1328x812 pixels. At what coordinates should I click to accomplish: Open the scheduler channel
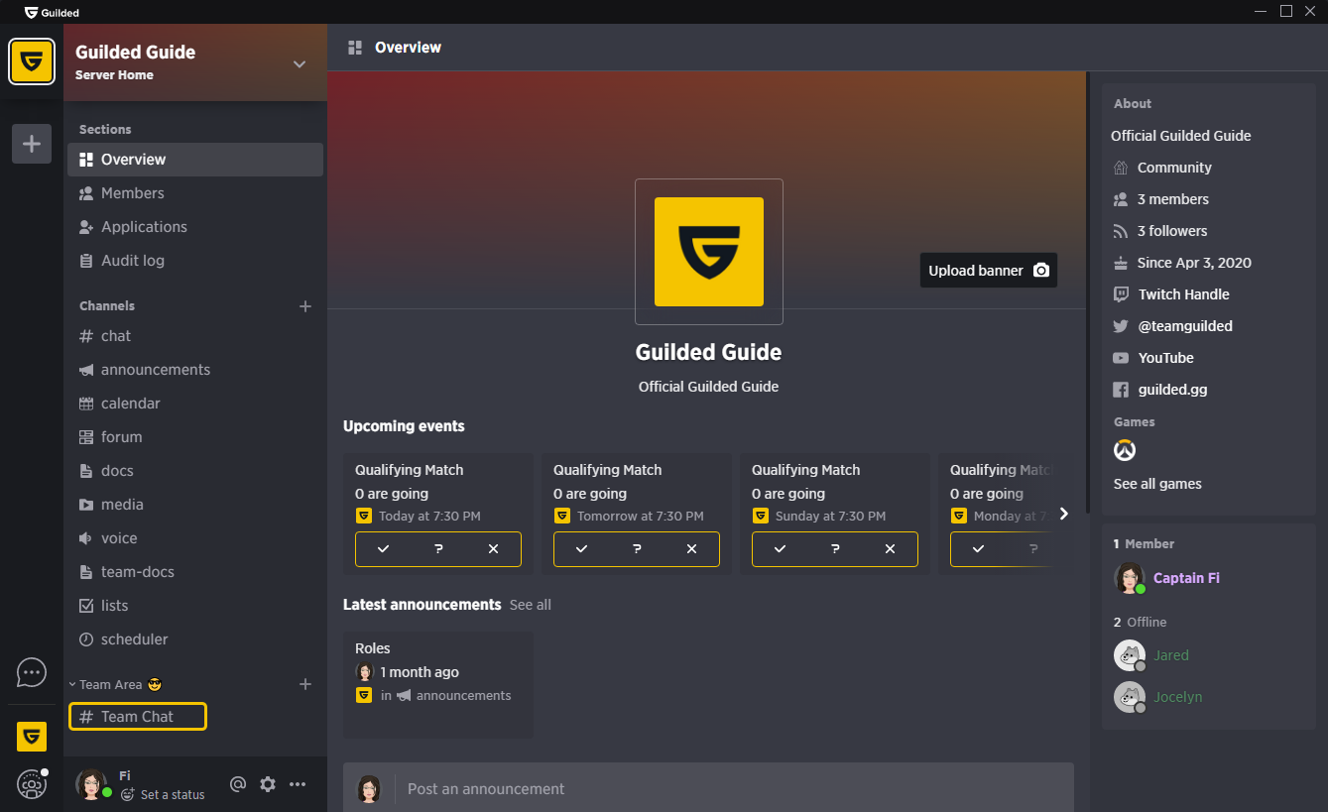click(195, 639)
